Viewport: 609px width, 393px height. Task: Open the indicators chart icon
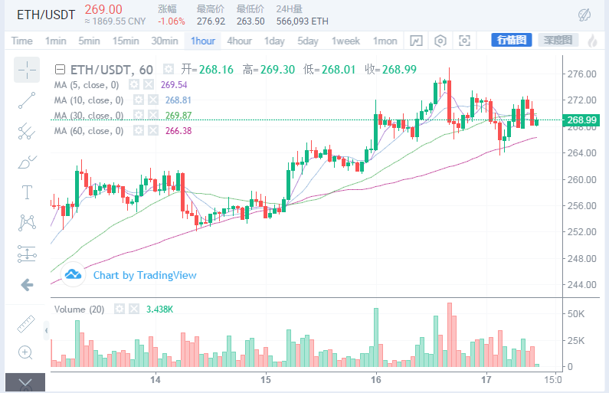[x=416, y=41]
